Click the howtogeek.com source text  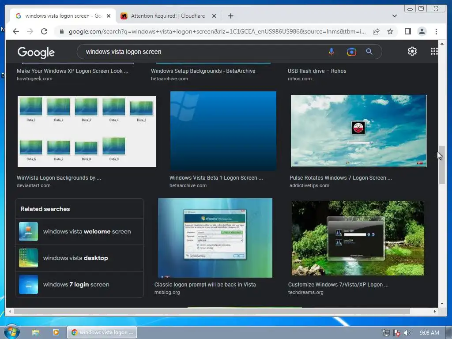(x=34, y=79)
